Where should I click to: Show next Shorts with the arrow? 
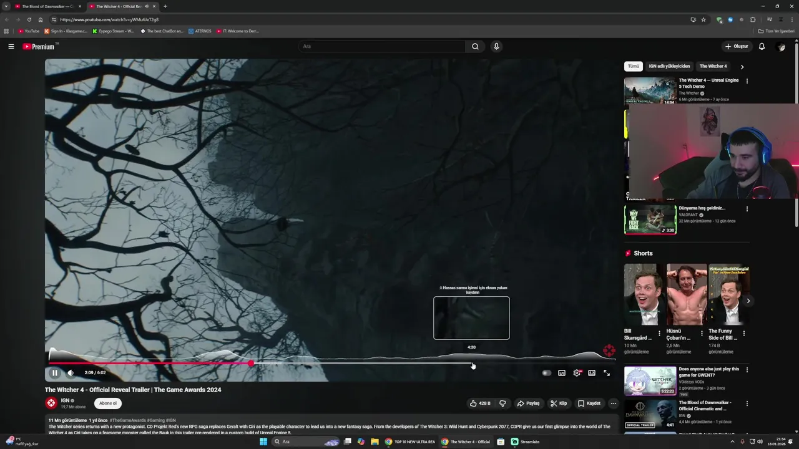748,301
